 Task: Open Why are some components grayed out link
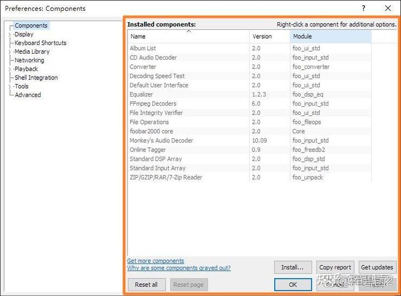(179, 268)
